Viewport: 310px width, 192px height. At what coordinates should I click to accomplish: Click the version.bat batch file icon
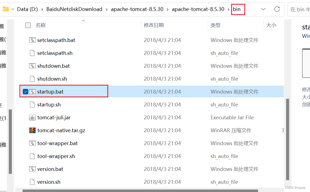(32, 169)
